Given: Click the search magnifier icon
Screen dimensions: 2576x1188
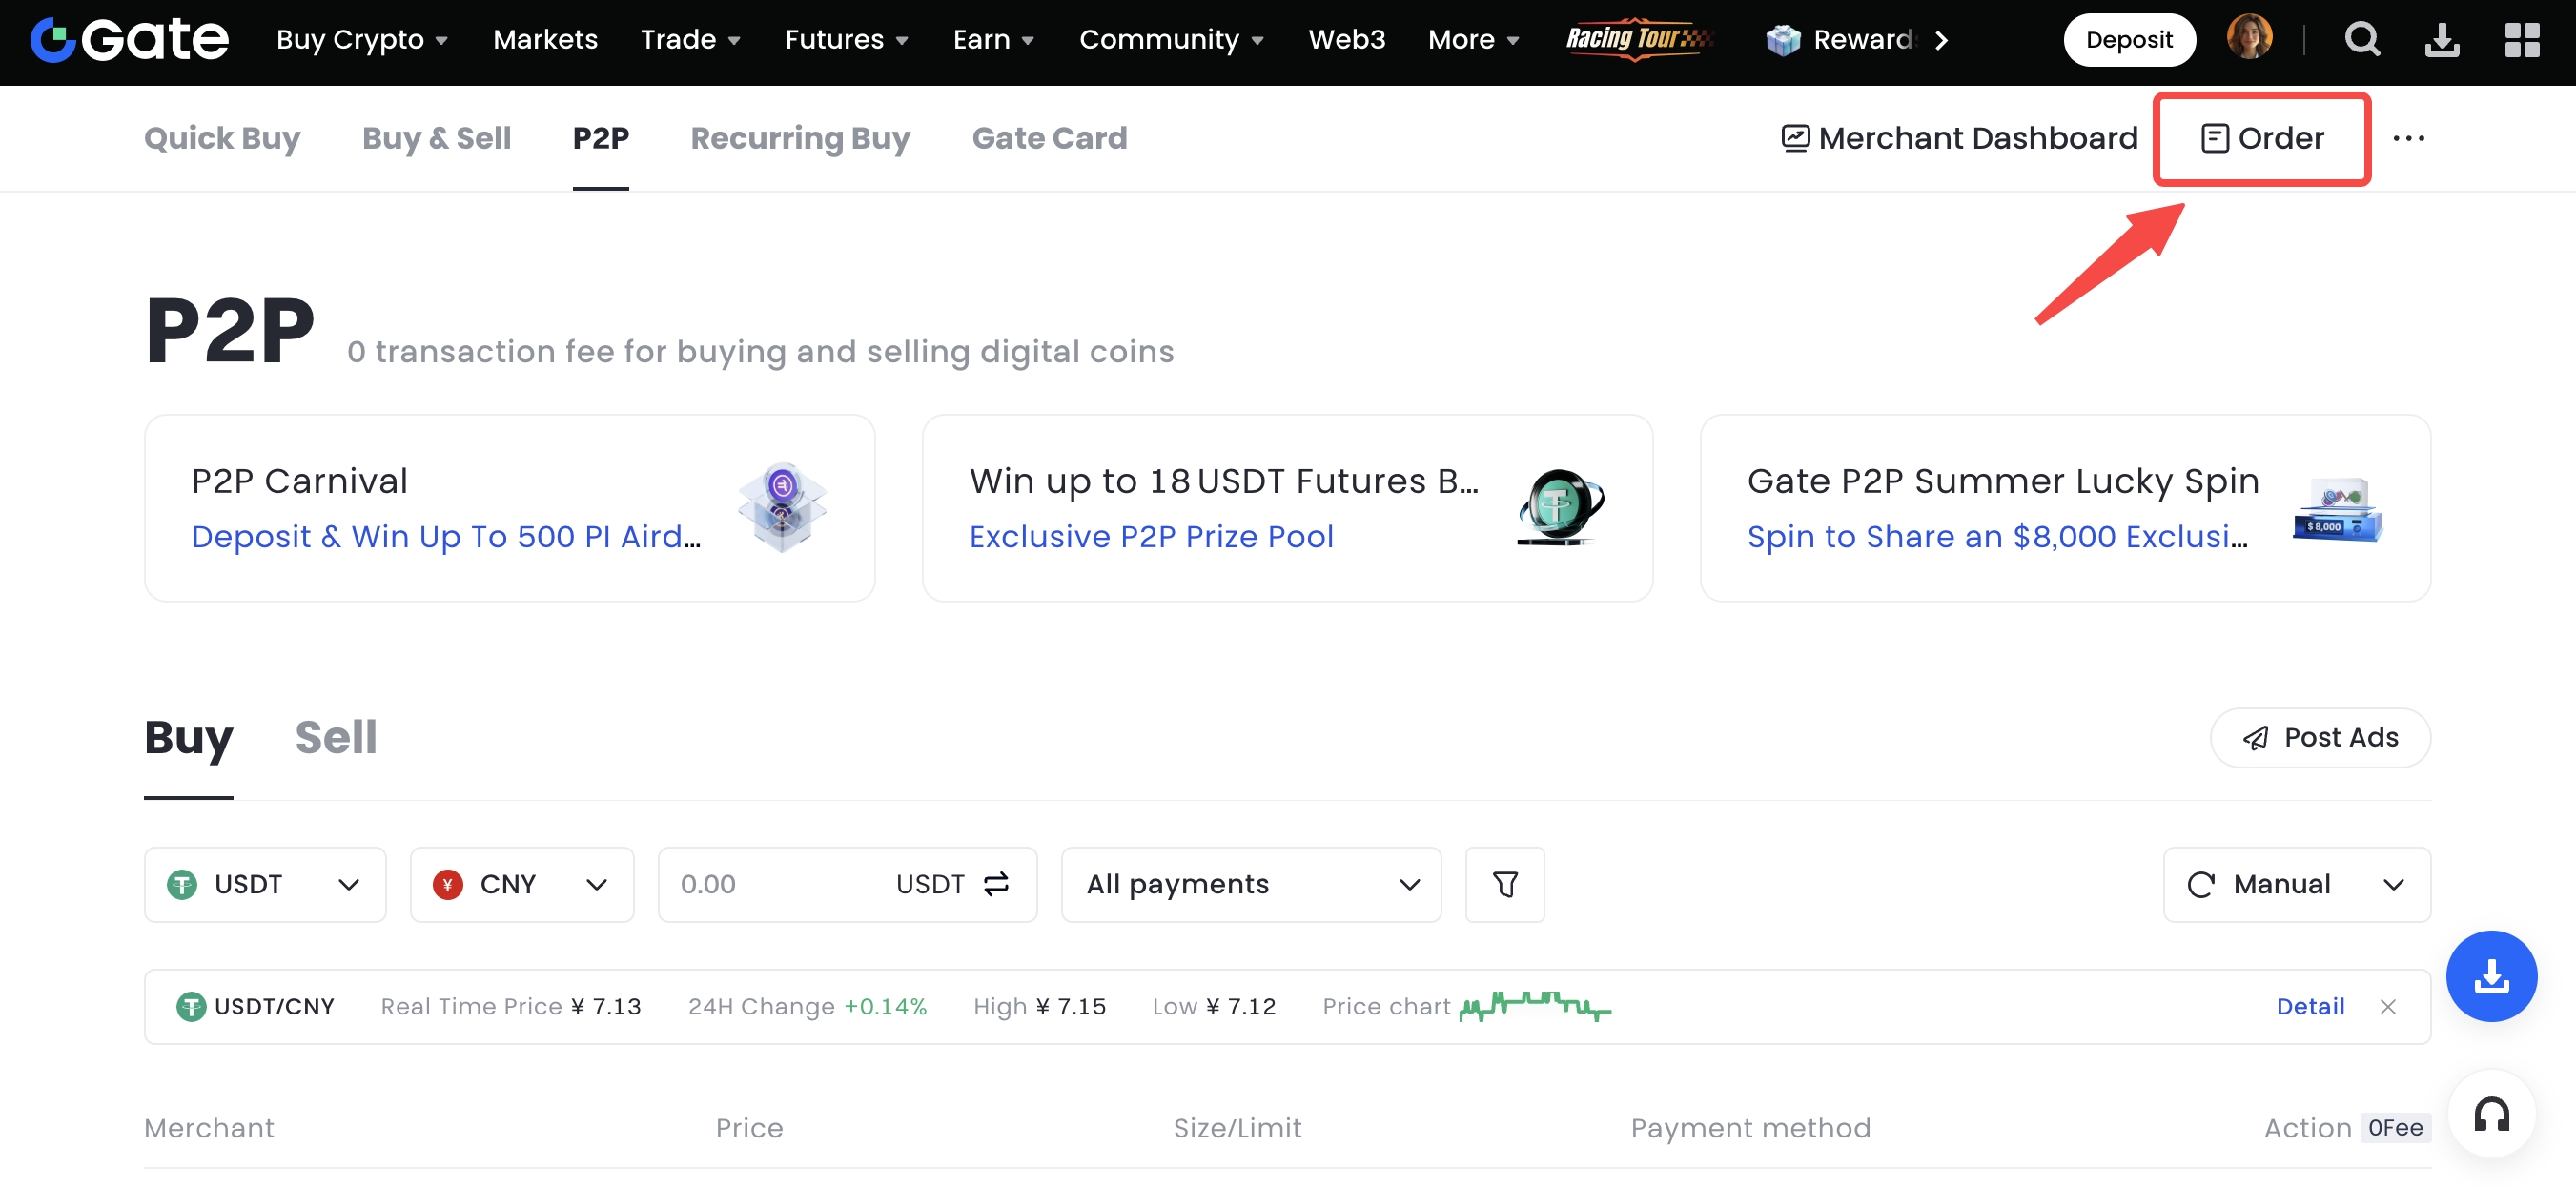Looking at the screenshot, I should point(2362,40).
